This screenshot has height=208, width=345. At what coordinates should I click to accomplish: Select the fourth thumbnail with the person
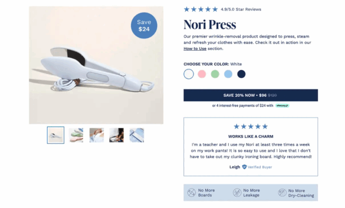pyautogui.click(x=117, y=135)
